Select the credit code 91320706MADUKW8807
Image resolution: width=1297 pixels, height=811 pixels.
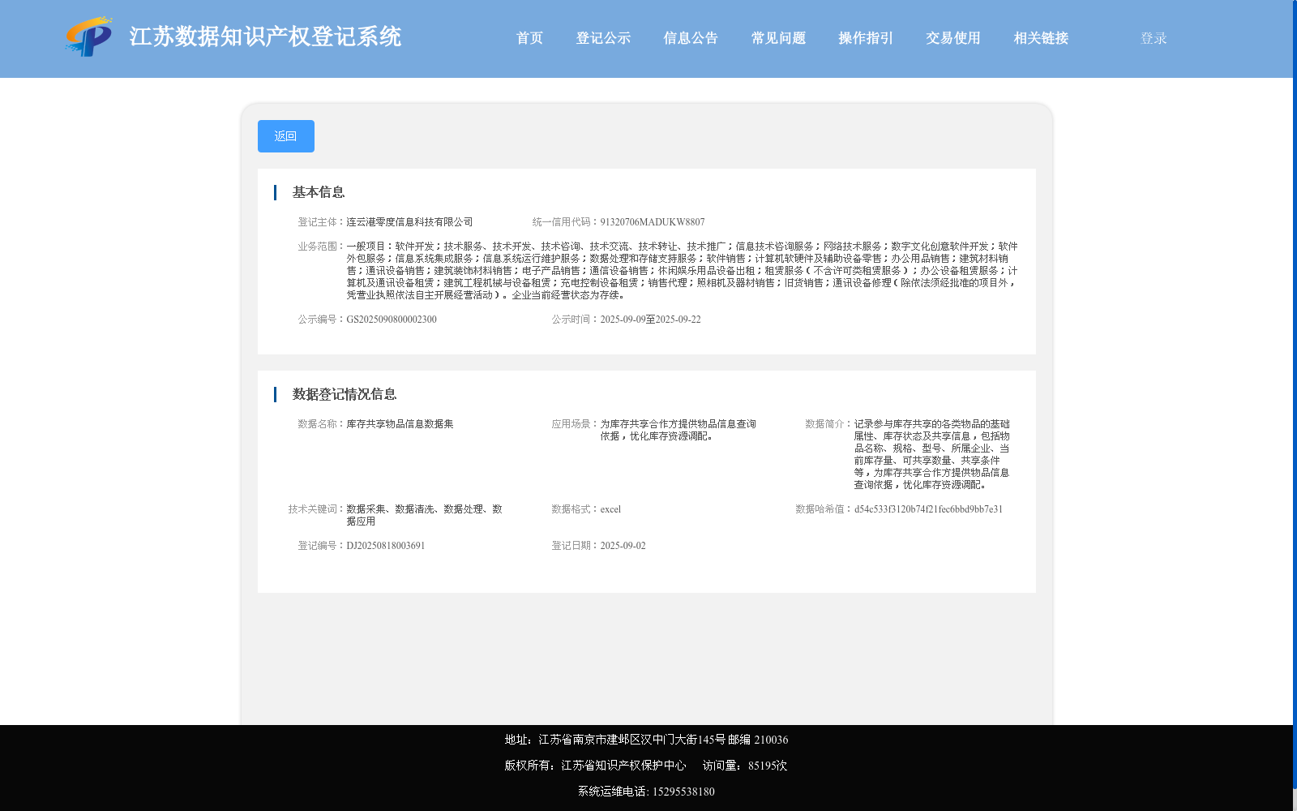(x=653, y=222)
